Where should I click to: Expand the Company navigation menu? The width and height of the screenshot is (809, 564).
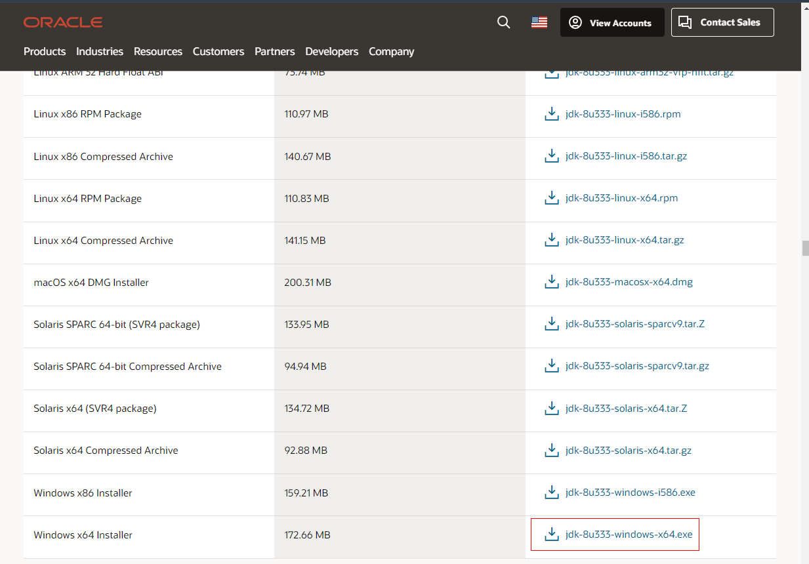[391, 51]
